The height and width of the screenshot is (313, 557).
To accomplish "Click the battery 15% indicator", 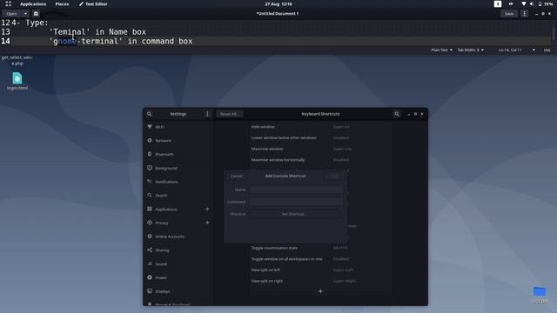I will point(546,3).
